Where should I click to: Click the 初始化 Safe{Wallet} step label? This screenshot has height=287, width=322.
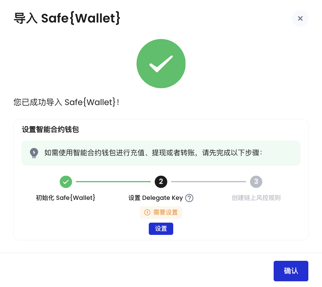coord(66,198)
